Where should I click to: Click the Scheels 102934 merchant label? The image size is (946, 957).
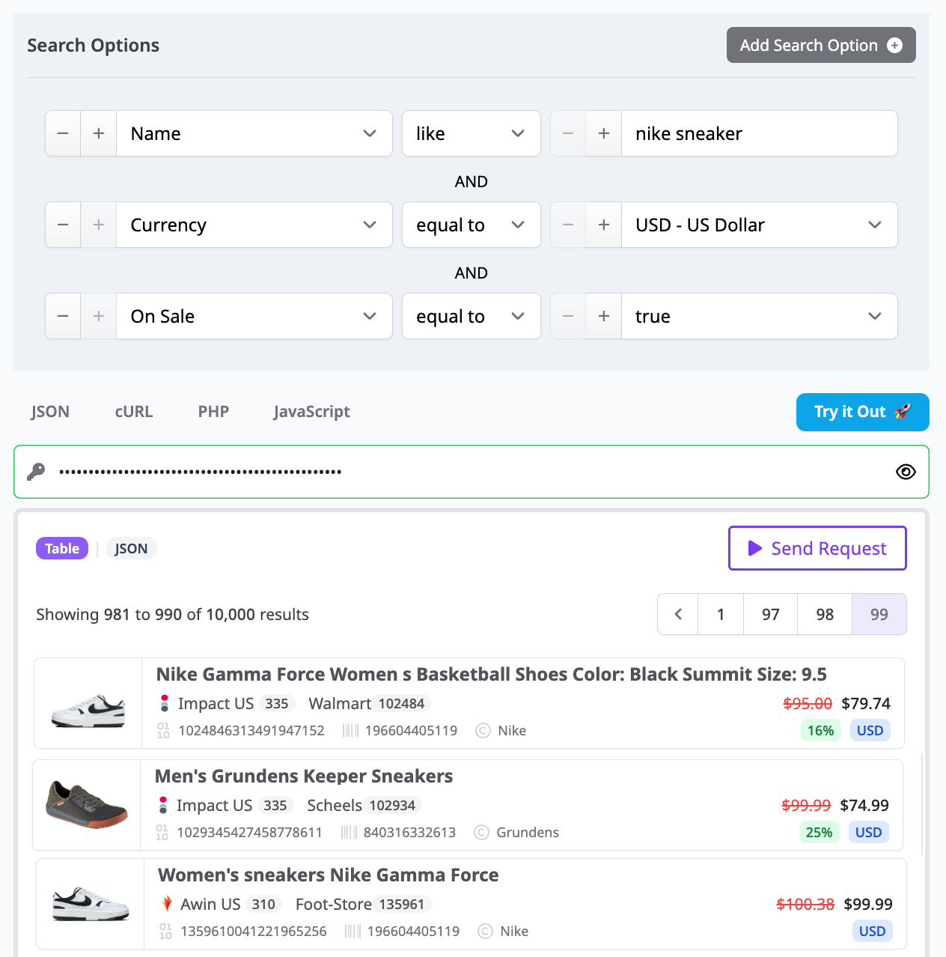[x=364, y=805]
